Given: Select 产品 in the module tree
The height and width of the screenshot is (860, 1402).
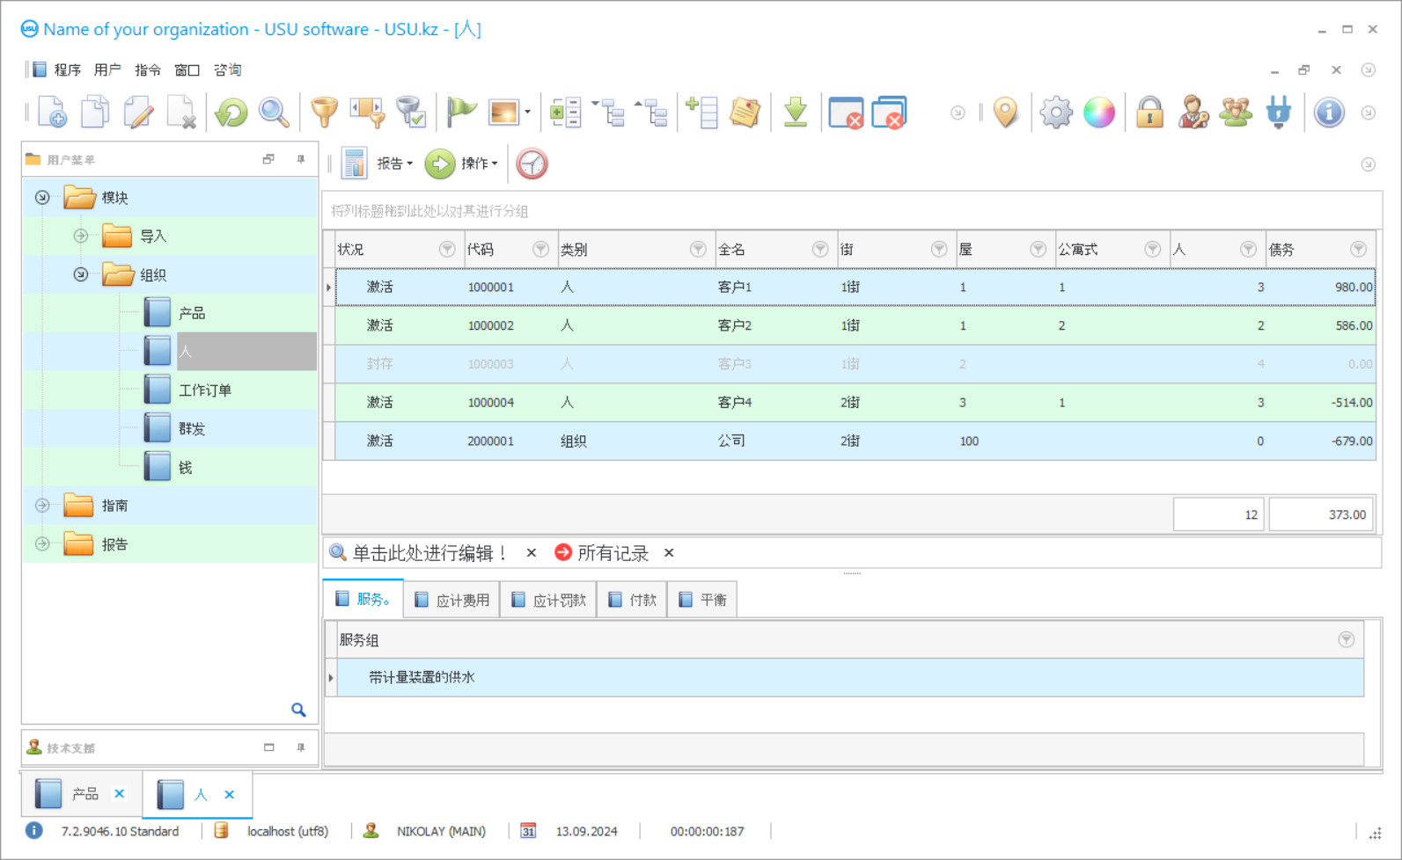Looking at the screenshot, I should click(192, 313).
